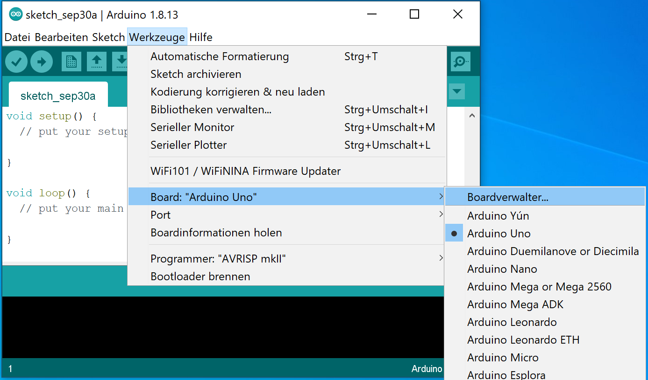Click the Arduino logo in title bar
The width and height of the screenshot is (648, 380).
pos(16,14)
